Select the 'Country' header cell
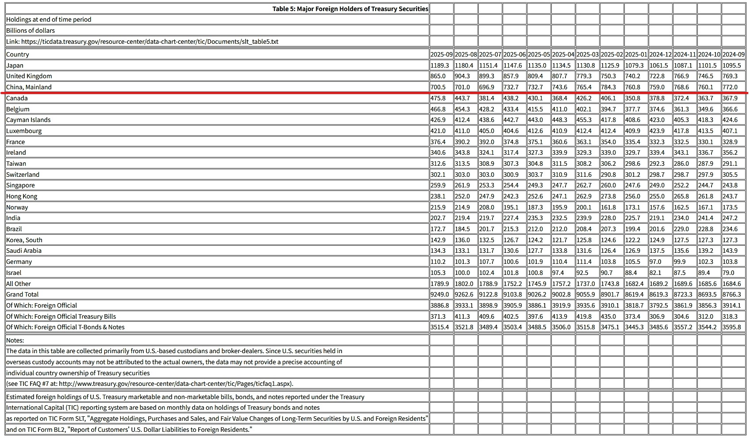 (18, 54)
